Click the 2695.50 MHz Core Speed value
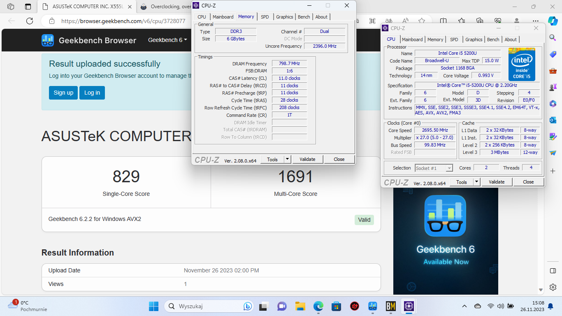562x316 pixels. pos(435,130)
